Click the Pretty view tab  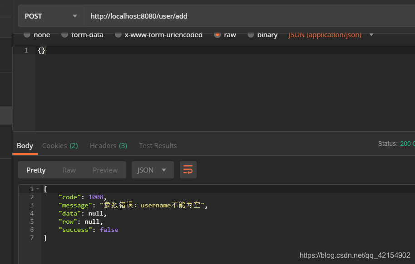(x=36, y=169)
